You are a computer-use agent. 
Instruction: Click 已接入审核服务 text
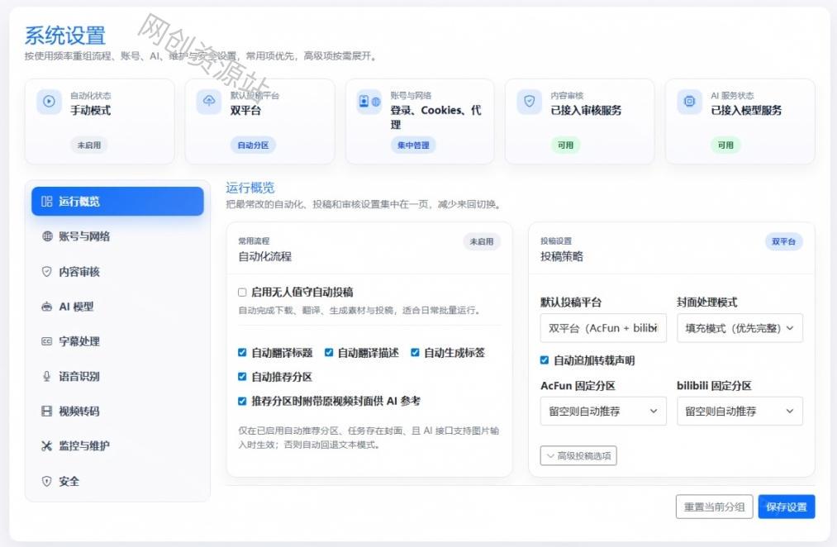(x=586, y=111)
